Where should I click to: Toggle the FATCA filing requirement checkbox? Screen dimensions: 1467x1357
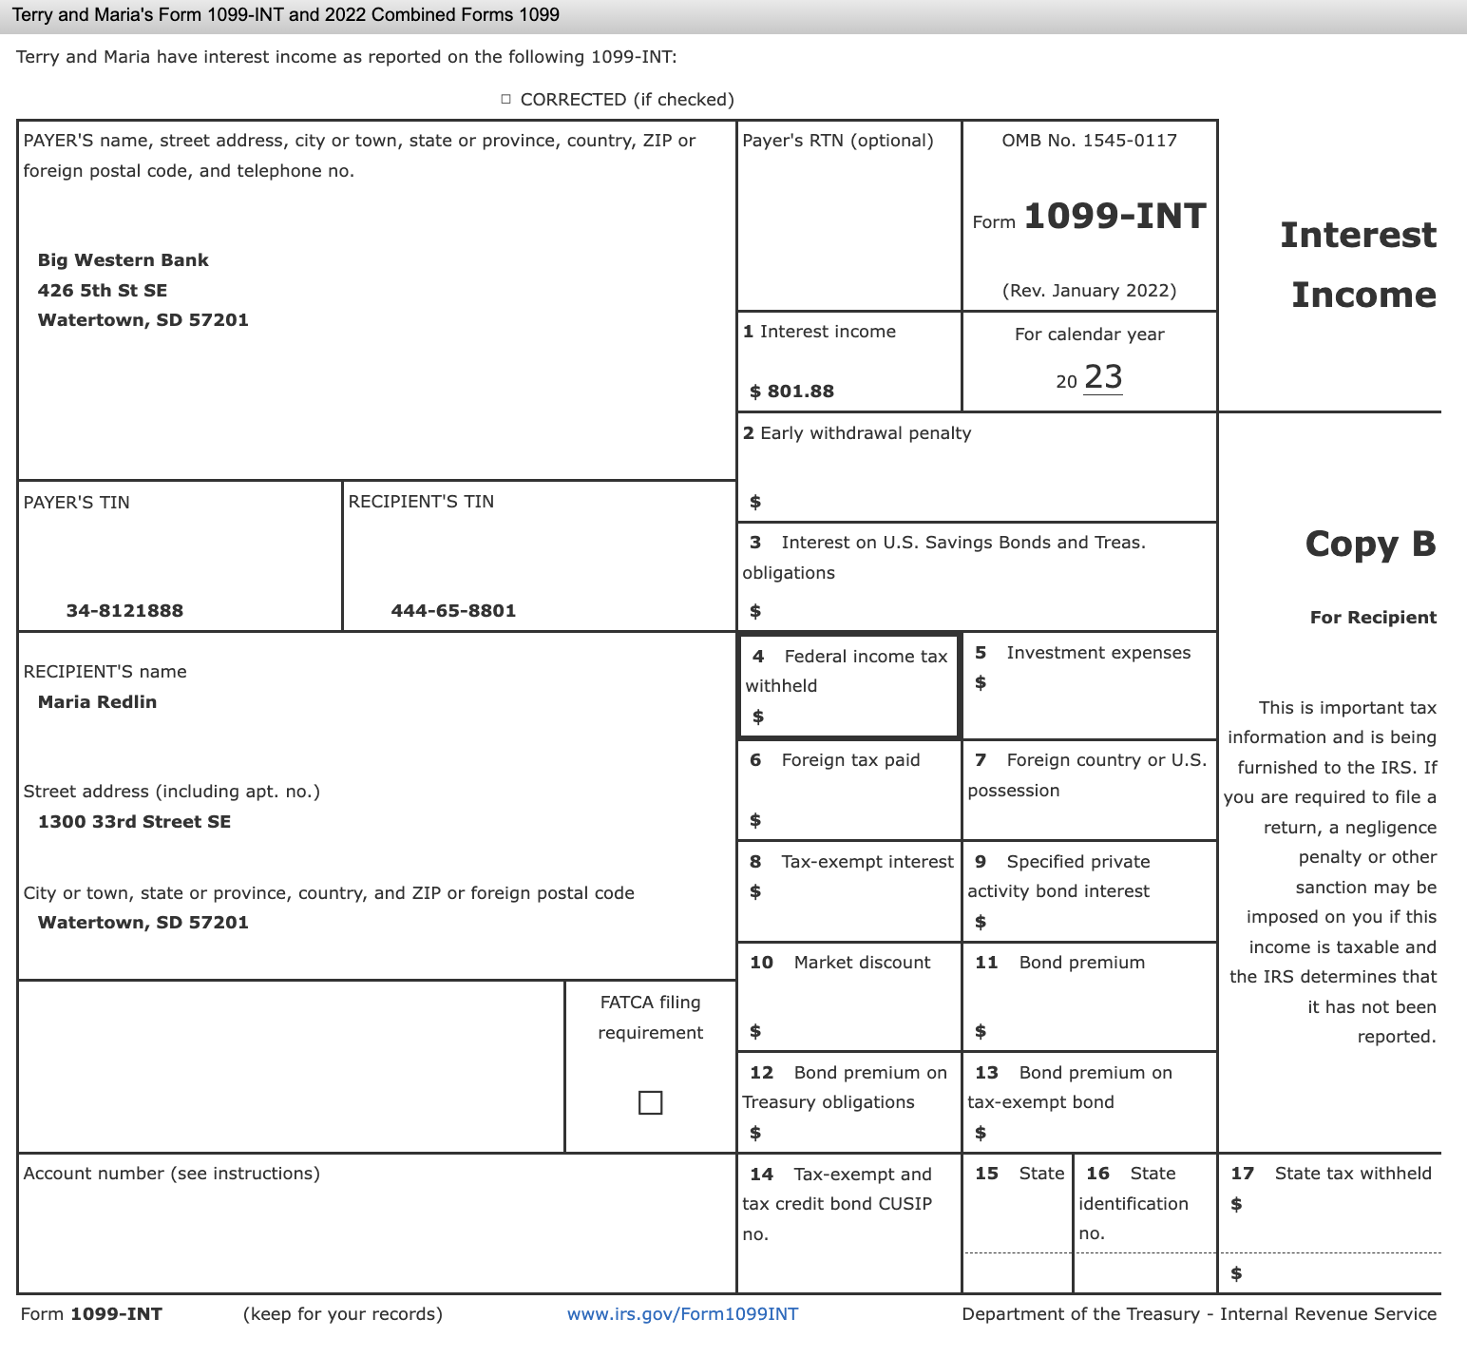click(651, 1102)
